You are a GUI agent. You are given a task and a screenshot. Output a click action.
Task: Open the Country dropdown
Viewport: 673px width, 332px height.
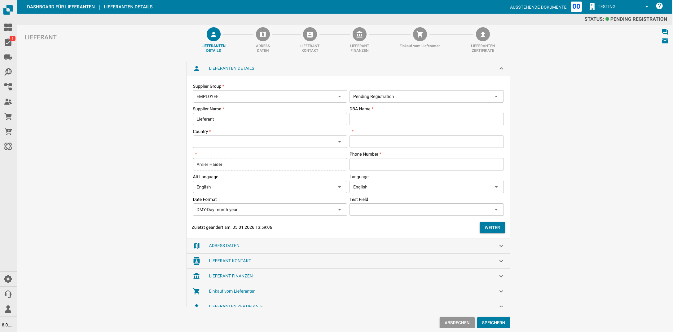tap(270, 142)
